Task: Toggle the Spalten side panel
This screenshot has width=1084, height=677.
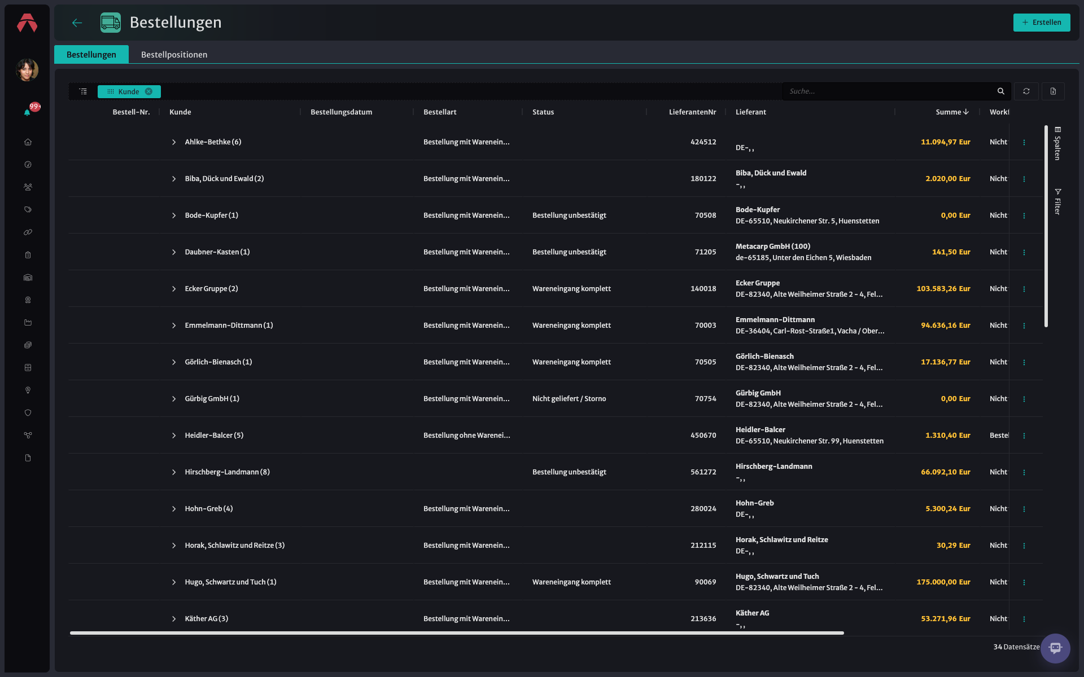Action: [1057, 143]
